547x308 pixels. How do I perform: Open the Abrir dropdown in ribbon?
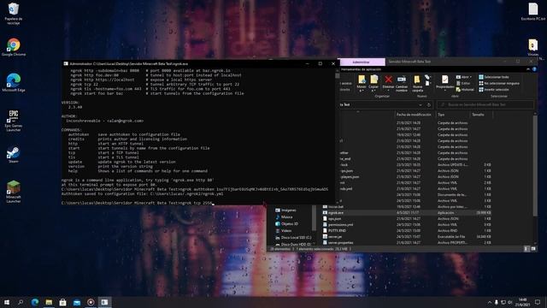[464, 77]
